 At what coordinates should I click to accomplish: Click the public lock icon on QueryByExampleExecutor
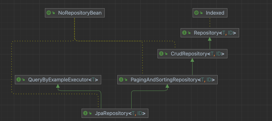(x=23, y=80)
